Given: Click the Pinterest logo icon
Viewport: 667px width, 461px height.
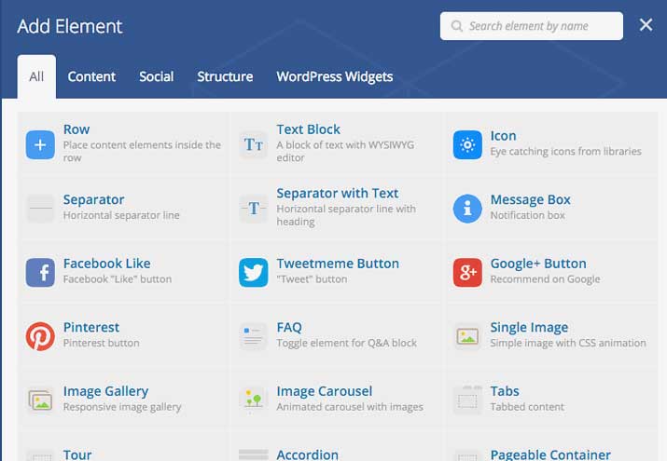Looking at the screenshot, I should pyautogui.click(x=40, y=336).
